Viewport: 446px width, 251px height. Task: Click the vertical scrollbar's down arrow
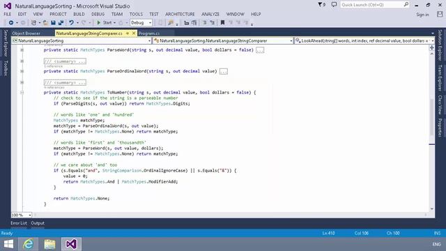(432, 209)
